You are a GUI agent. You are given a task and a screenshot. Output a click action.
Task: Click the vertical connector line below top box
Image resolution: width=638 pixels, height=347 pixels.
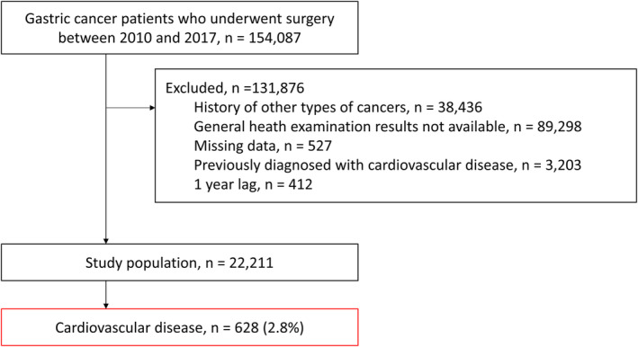click(x=106, y=147)
